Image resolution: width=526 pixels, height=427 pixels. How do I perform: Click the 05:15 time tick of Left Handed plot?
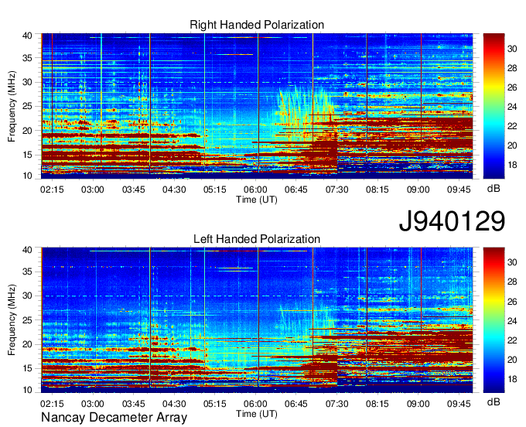point(215,404)
